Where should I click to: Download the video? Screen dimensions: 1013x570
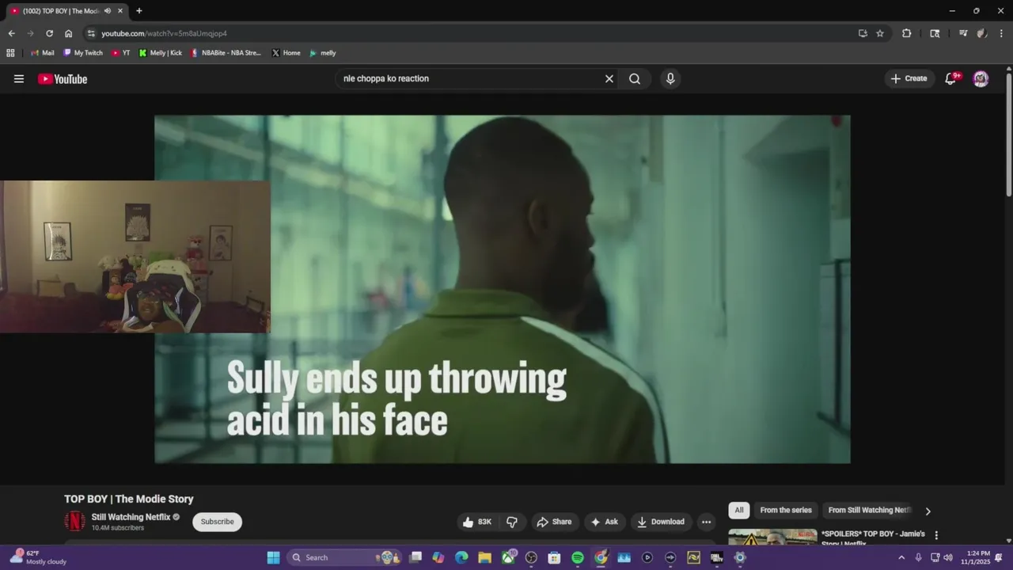coord(661,522)
